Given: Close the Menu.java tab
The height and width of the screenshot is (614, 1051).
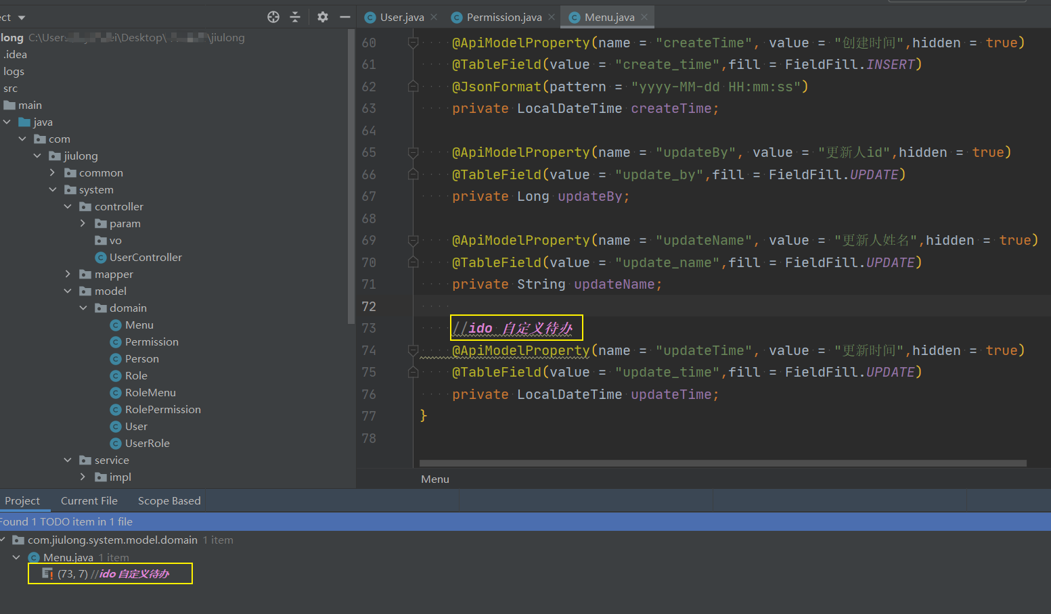Looking at the screenshot, I should point(644,17).
